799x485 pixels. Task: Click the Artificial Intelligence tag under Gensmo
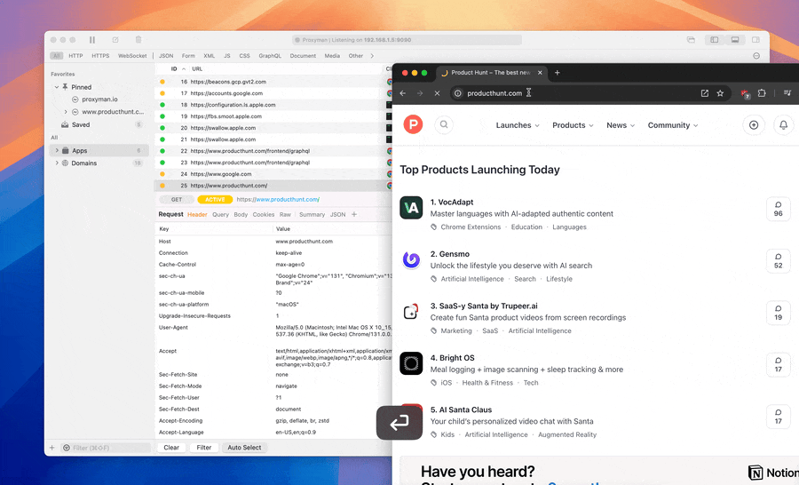pos(472,279)
